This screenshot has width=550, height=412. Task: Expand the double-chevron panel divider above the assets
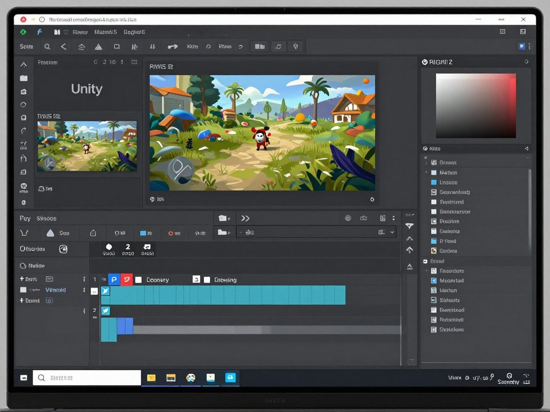245,218
